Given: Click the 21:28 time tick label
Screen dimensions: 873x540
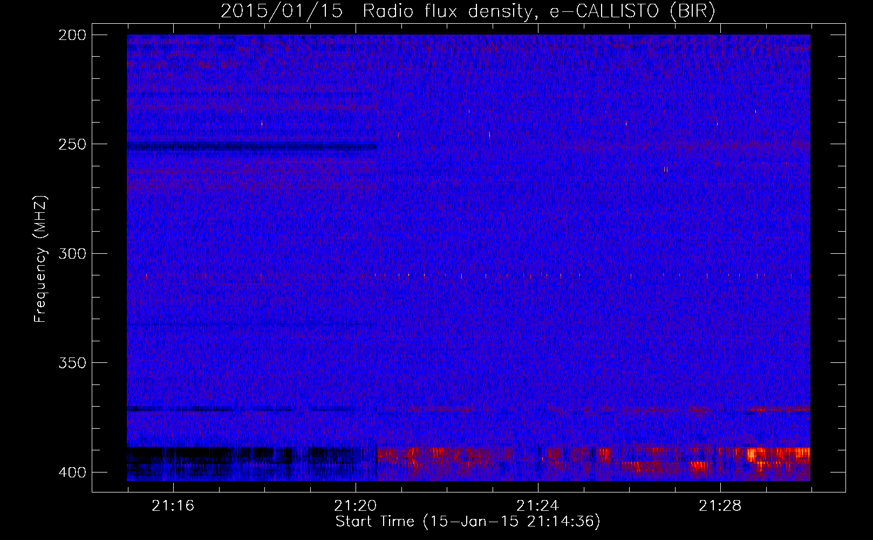Looking at the screenshot, I should [720, 506].
